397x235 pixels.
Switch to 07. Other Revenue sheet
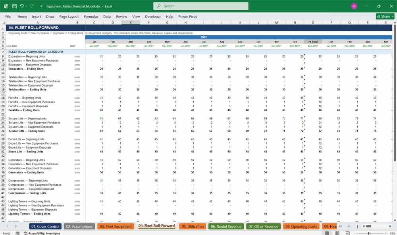[263, 226]
